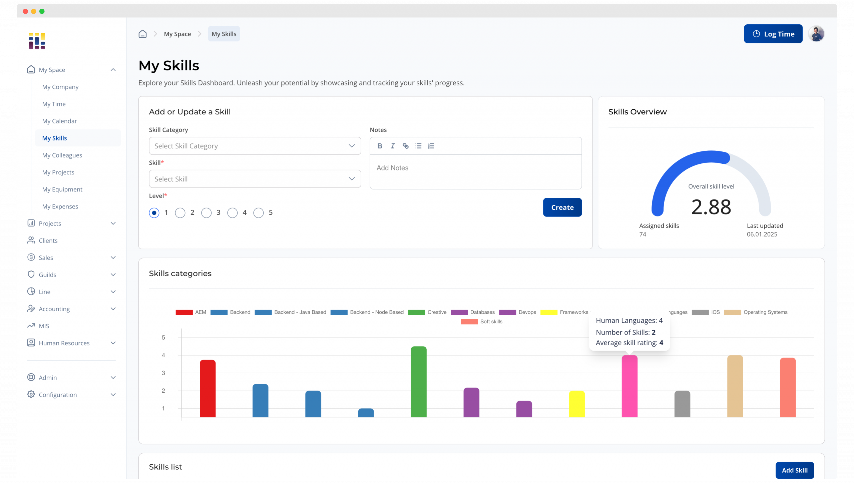Click the app logo in sidebar
This screenshot has width=854, height=483.
pyautogui.click(x=37, y=41)
